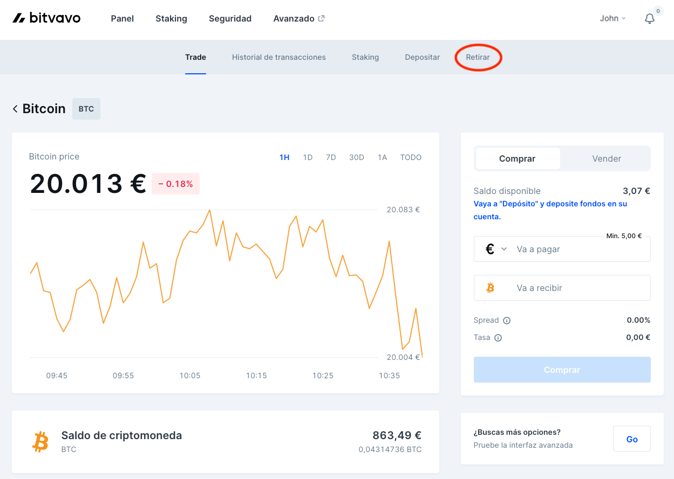Select the 7D chart range
This screenshot has width=674, height=479.
331,157
